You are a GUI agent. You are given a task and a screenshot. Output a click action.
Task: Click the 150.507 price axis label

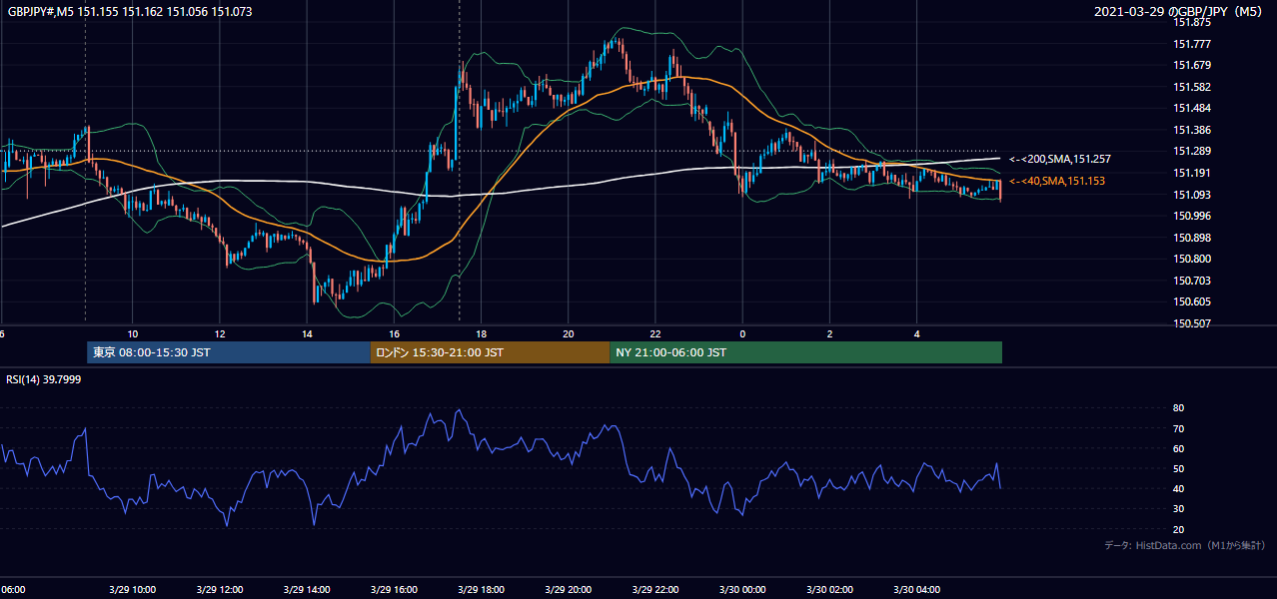pos(1192,323)
